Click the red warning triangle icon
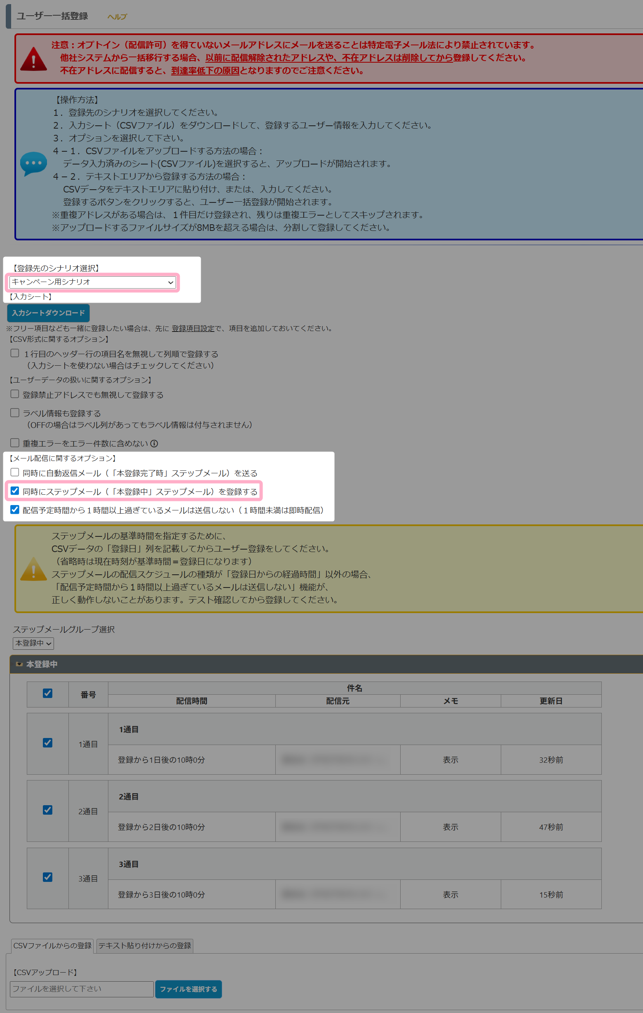The height and width of the screenshot is (1013, 643). (x=33, y=59)
